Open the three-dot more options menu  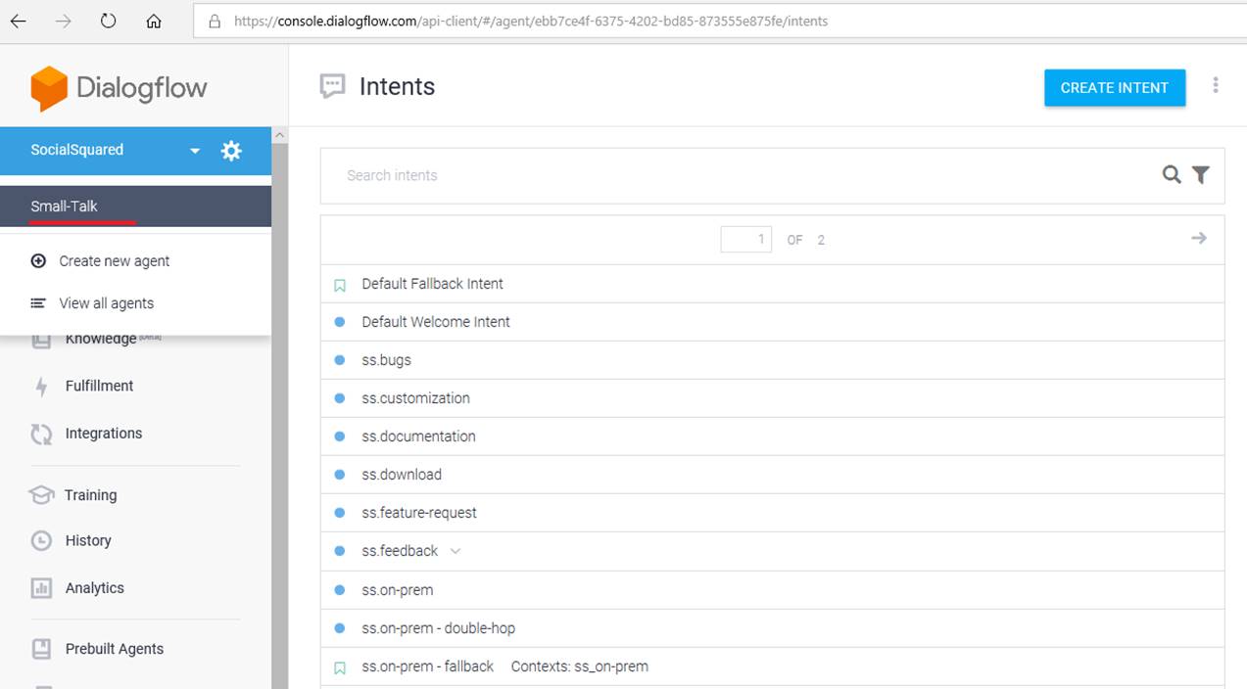1215,86
